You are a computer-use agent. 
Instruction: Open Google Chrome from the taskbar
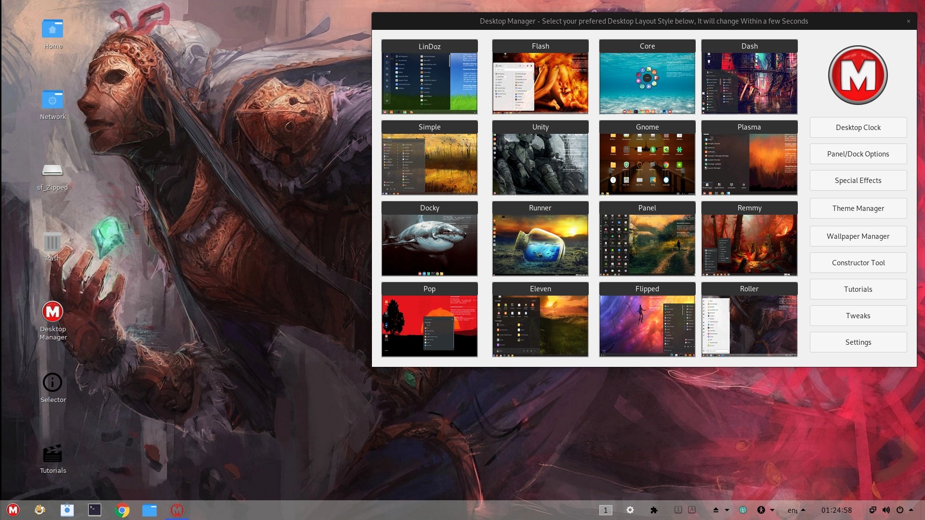[x=122, y=510]
